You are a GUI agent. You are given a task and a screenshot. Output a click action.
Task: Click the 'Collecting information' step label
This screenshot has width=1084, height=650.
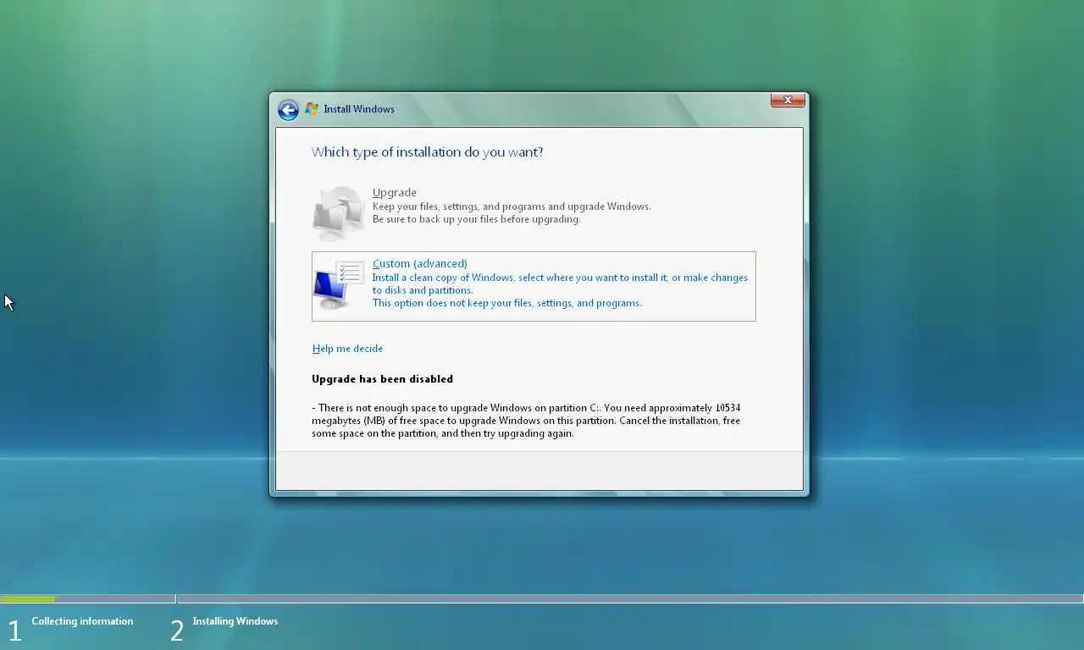82,621
